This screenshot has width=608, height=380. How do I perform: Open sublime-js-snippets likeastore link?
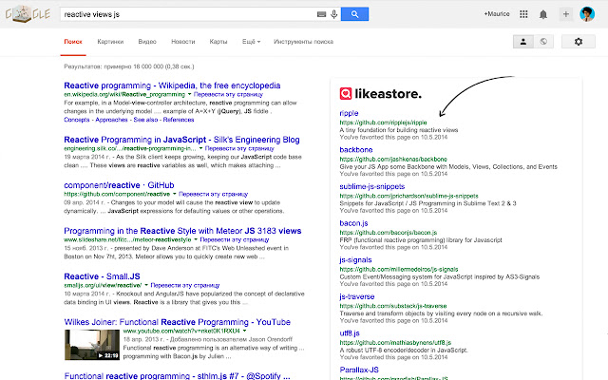coord(372,186)
